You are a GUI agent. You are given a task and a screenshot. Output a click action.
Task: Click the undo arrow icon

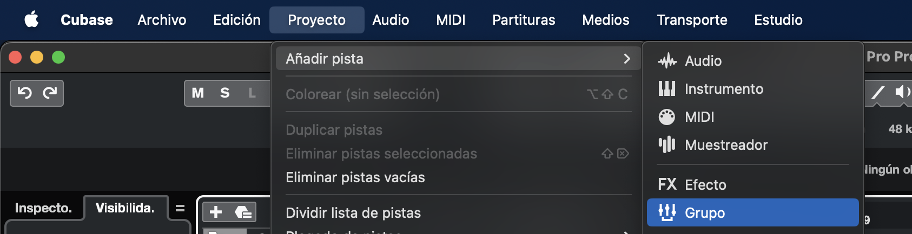click(24, 93)
